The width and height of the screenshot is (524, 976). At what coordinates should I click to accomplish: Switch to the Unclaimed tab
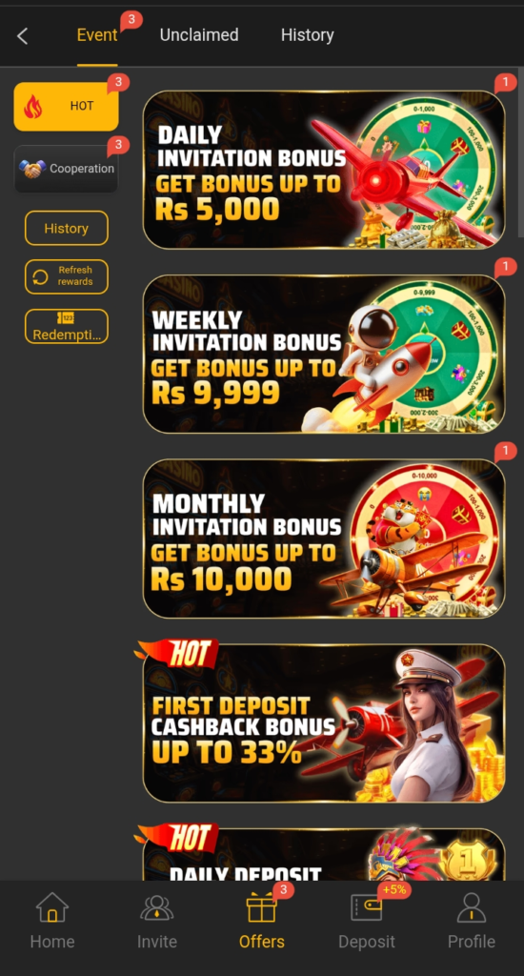click(x=199, y=35)
